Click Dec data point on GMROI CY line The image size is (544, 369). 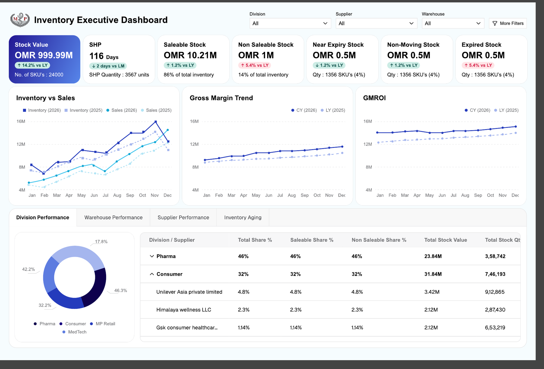516,127
